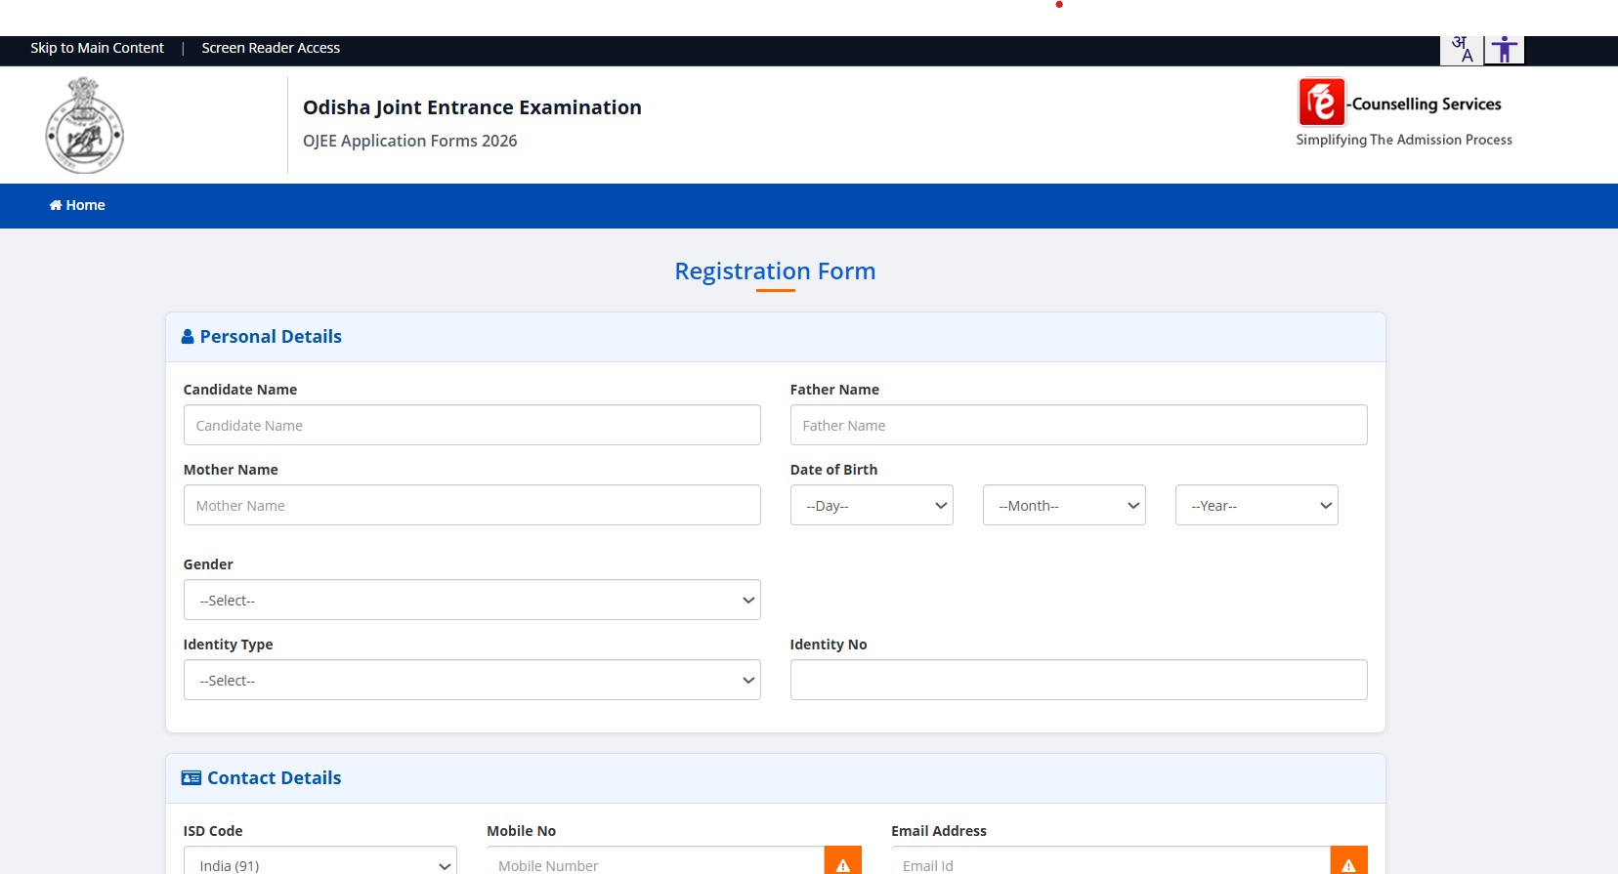Click the Contact Details card icon
Viewport: 1618px width, 874px height.
tap(192, 778)
